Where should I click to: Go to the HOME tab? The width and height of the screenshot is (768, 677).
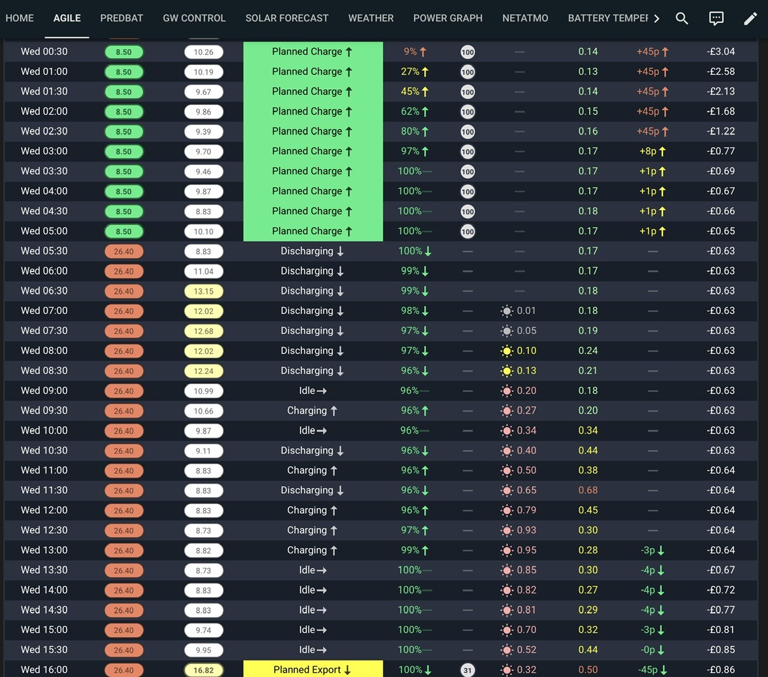pyautogui.click(x=20, y=19)
